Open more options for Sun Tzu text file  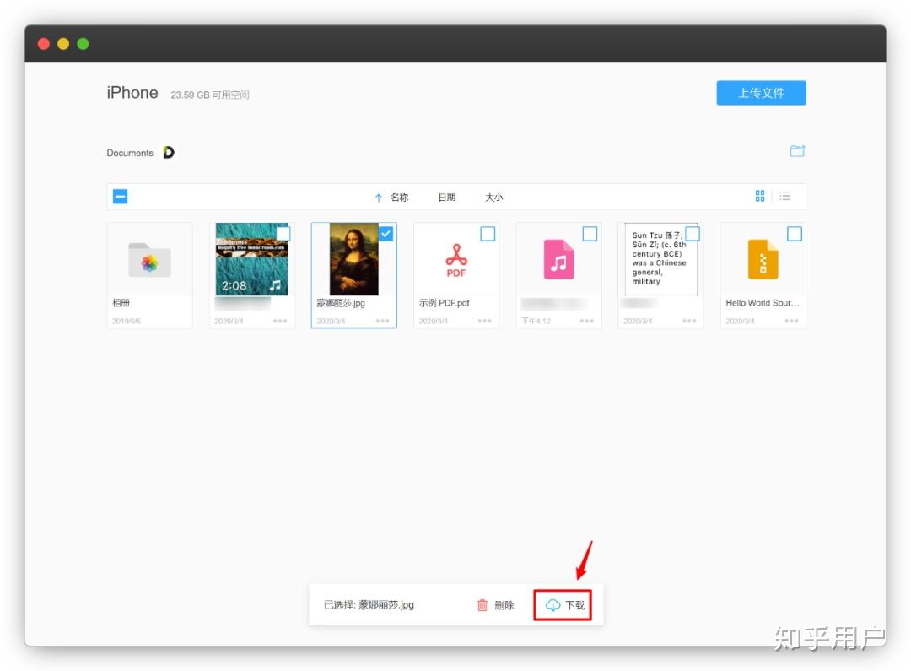(x=689, y=321)
